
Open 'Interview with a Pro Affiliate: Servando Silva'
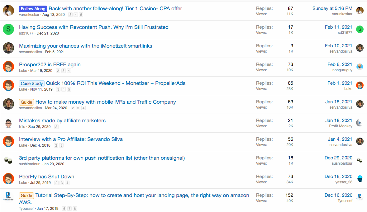[71, 139]
